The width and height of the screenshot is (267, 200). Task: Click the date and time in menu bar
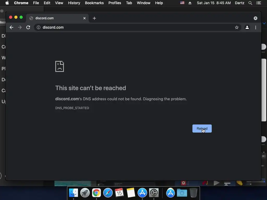(x=214, y=3)
